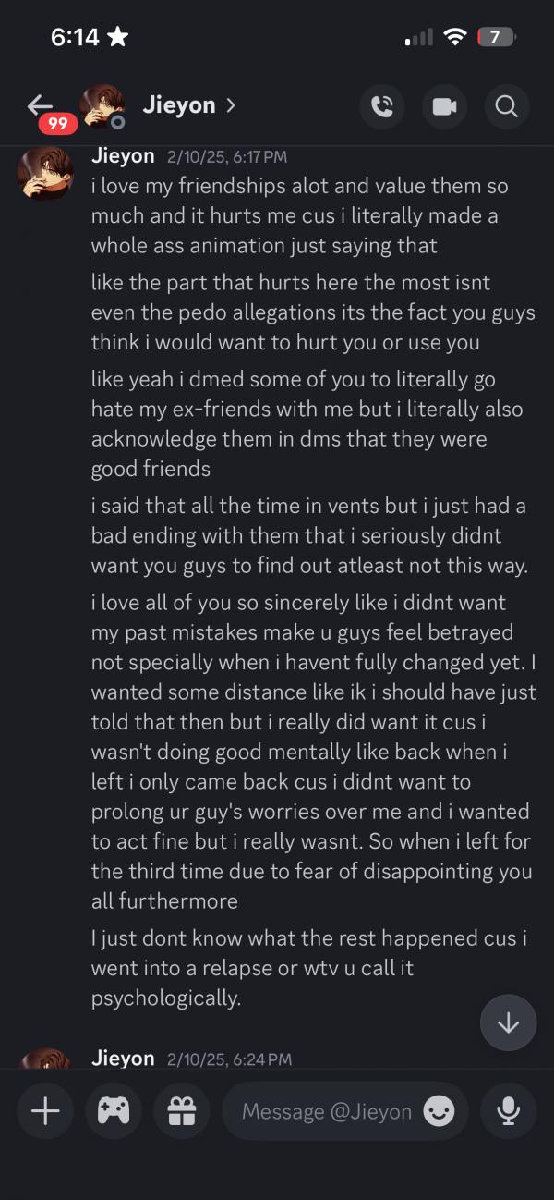Open the game controller activities button
Screen dimensions: 554x1200
click(114, 1110)
